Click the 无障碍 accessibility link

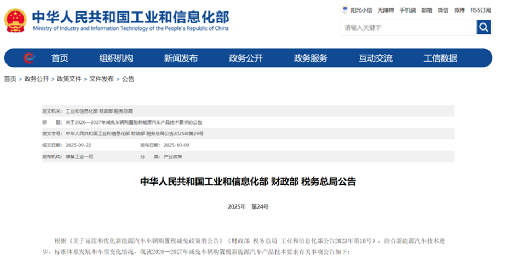[x=386, y=10]
